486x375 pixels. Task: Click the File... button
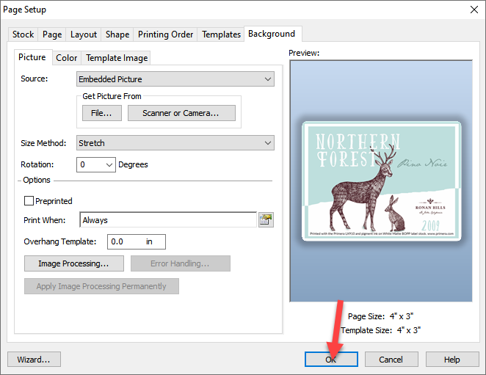pyautogui.click(x=101, y=113)
